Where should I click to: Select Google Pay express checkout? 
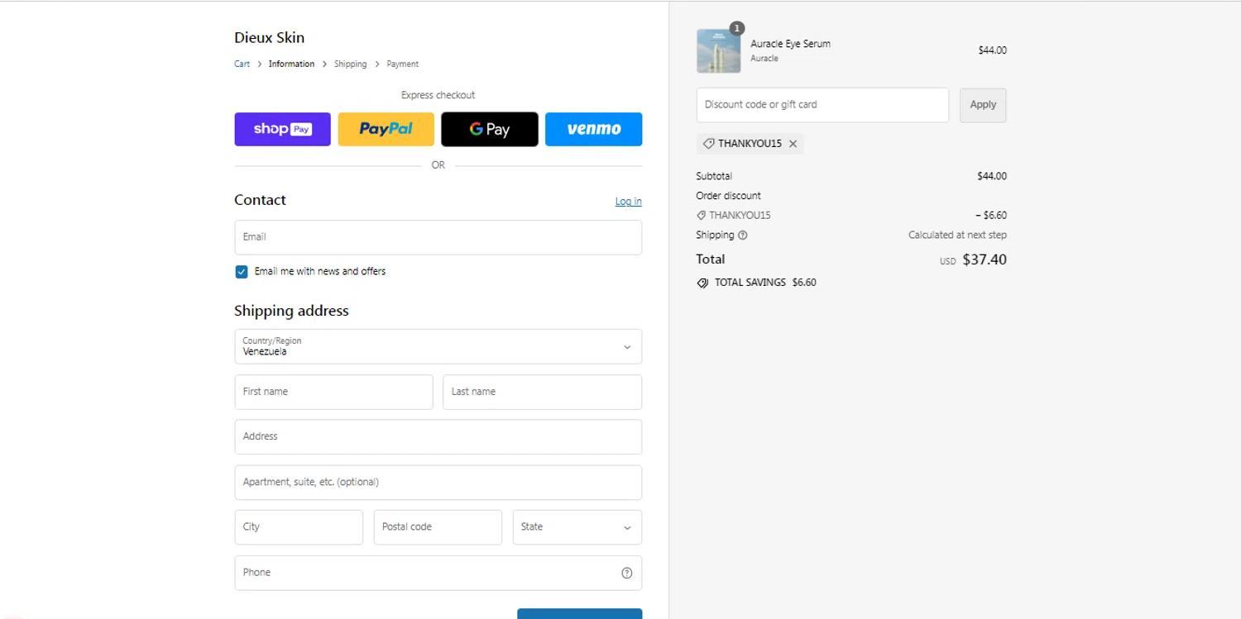tap(489, 129)
